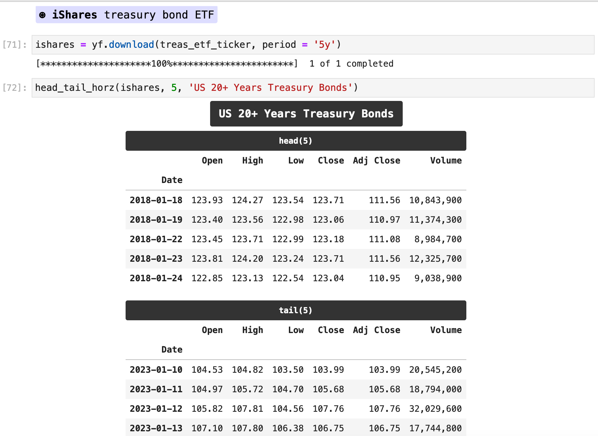Click the iShares treasury bond ETF heading
598x436 pixels.
click(127, 15)
